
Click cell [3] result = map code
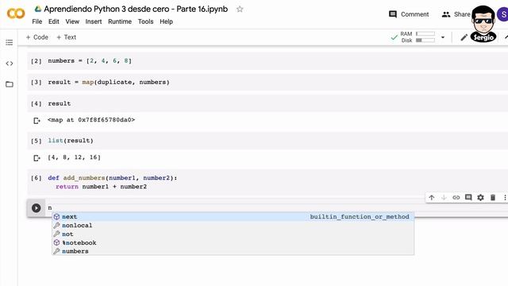pyautogui.click(x=109, y=83)
